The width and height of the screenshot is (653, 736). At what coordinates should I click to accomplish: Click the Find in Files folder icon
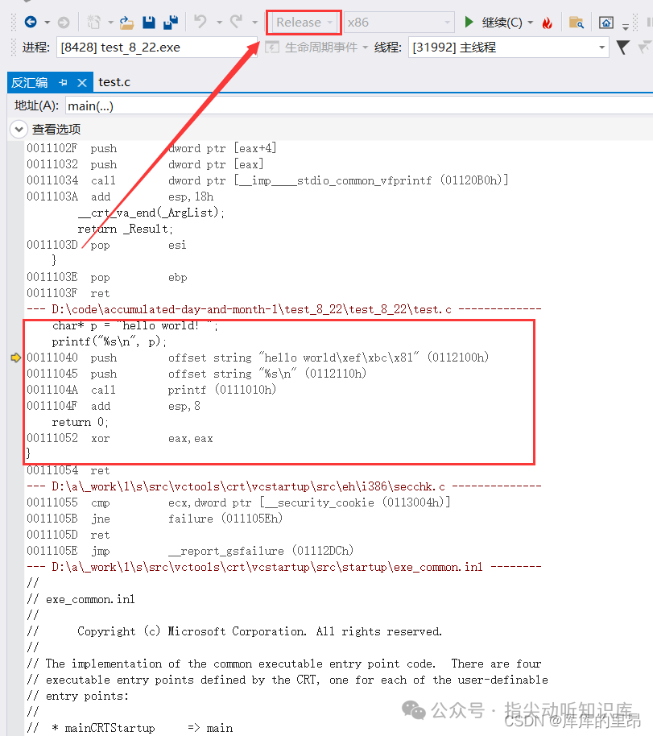coord(576,22)
